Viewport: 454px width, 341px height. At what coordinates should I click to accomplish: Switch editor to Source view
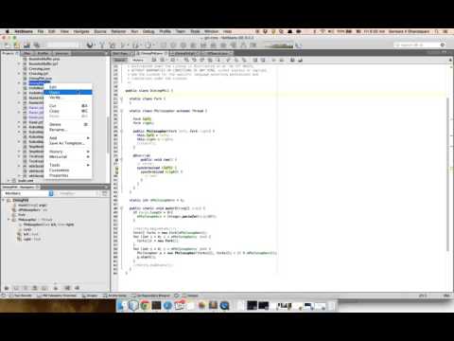(120, 60)
